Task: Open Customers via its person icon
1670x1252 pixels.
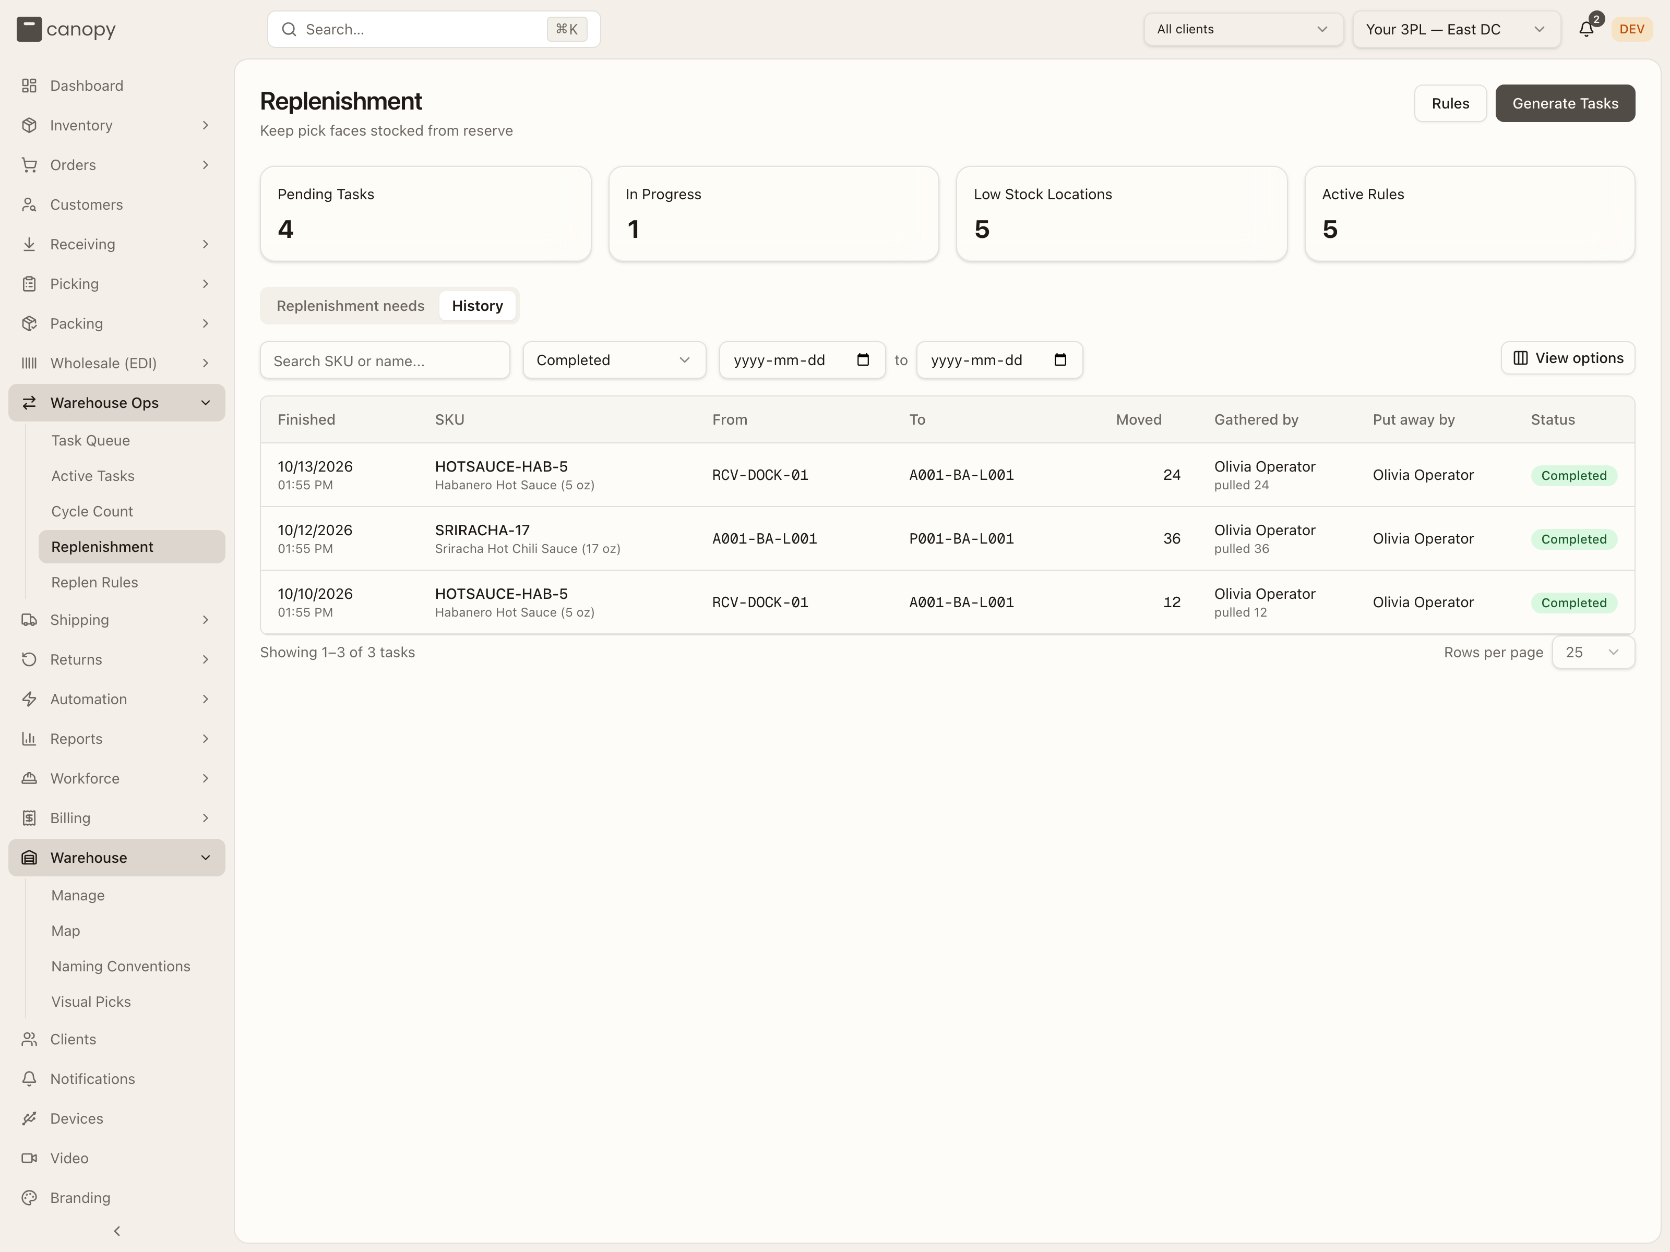Action: click(29, 204)
